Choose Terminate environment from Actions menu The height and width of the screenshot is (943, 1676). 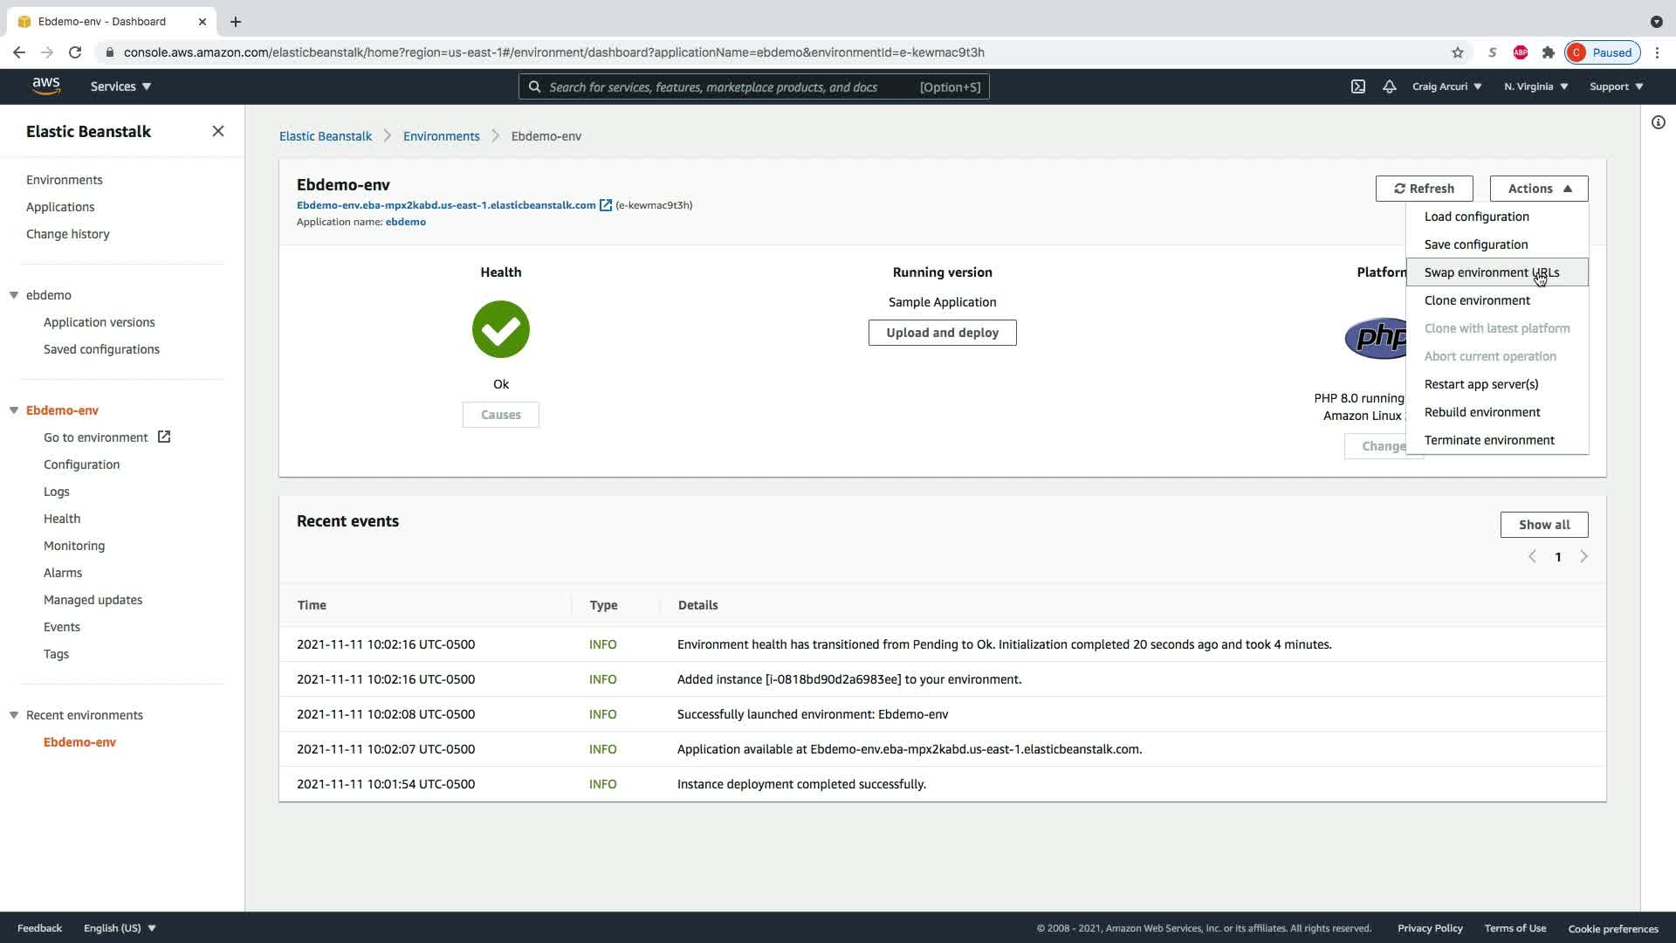click(1488, 440)
